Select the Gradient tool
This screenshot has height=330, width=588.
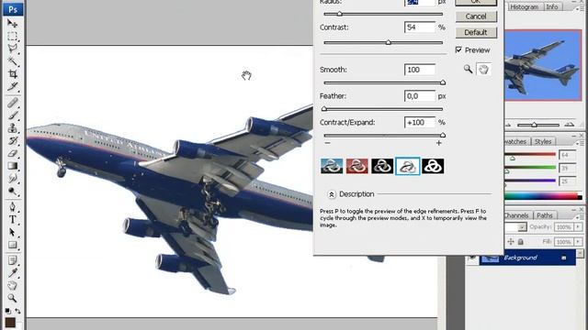12,166
